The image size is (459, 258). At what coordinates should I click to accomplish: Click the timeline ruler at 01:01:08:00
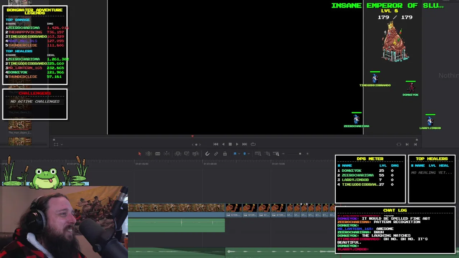click(x=210, y=164)
